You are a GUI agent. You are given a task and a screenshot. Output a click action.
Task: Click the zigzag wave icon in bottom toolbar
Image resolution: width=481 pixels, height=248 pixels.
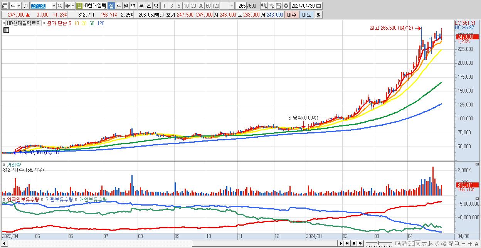pos(431,244)
